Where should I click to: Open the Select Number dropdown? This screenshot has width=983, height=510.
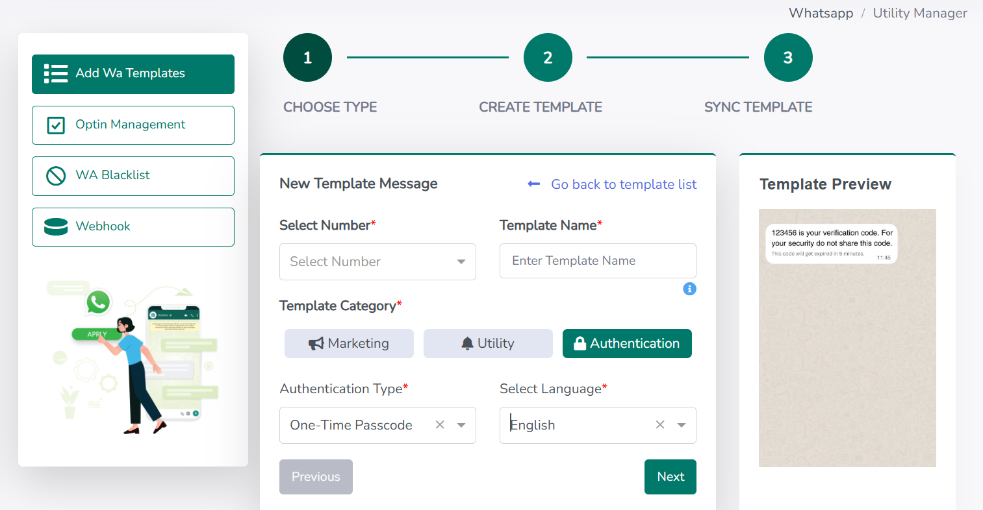pyautogui.click(x=377, y=261)
